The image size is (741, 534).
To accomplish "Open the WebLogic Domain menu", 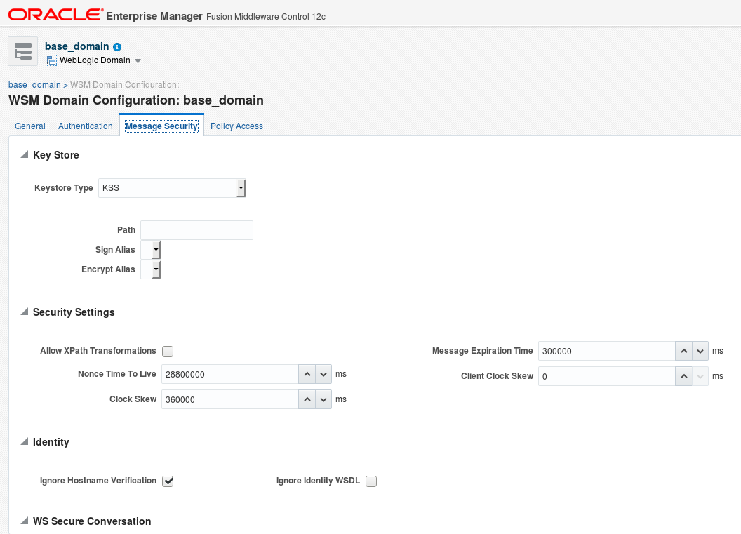I will pos(138,61).
